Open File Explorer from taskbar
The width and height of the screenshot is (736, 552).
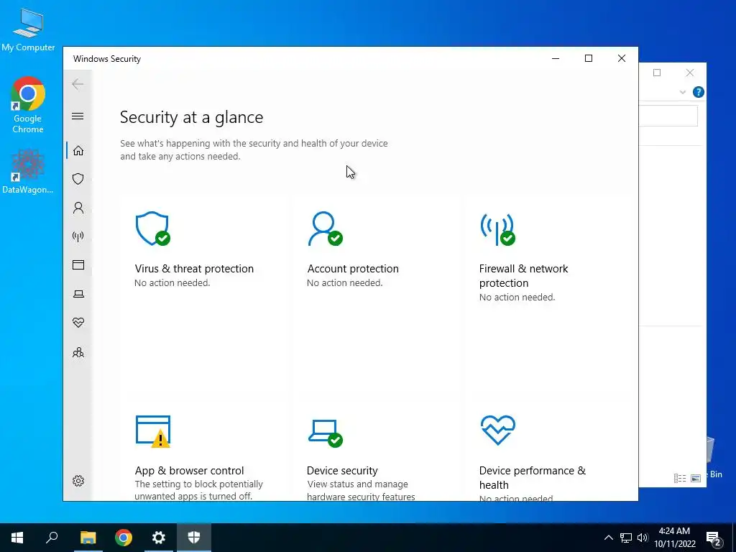click(88, 538)
